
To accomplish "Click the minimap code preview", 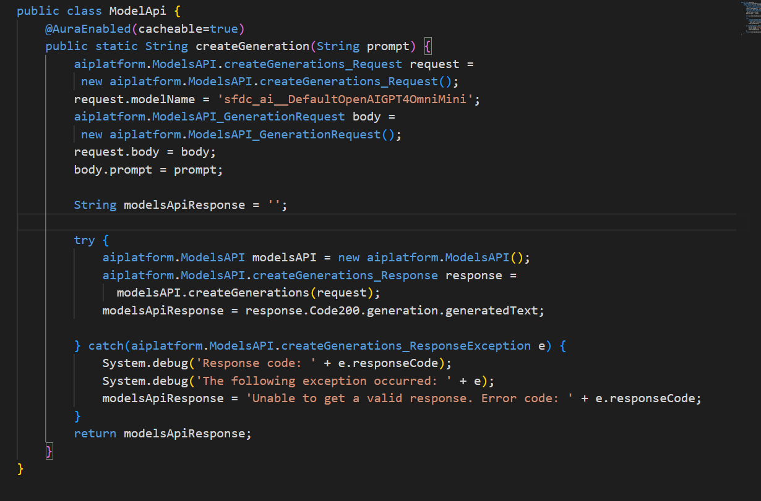I will tap(750, 17).
